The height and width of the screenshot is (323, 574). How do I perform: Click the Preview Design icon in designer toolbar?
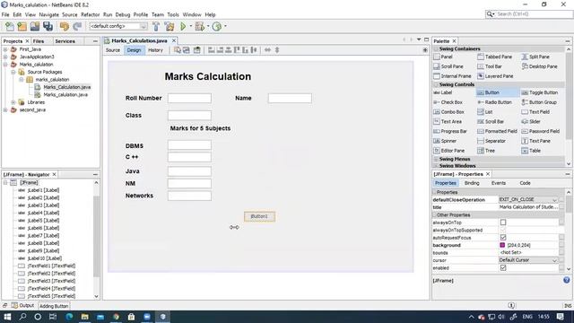tap(197, 50)
